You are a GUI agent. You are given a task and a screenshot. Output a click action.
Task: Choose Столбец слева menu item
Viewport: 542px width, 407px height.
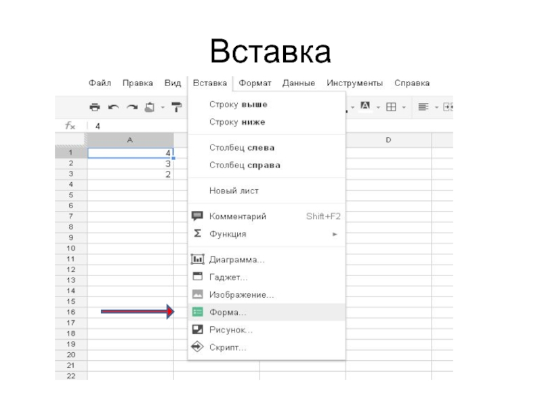coord(266,148)
